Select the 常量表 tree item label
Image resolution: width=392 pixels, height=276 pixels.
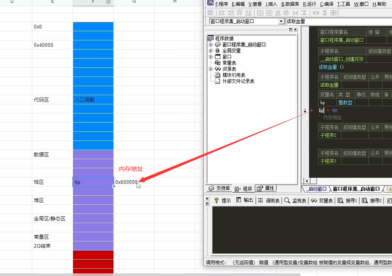click(232, 63)
